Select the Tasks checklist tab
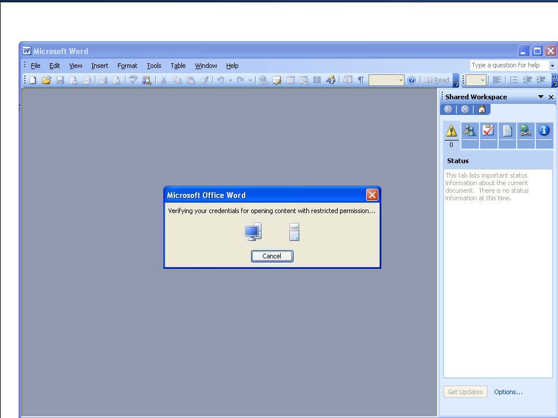Viewport: 558px width, 418px height. point(489,135)
